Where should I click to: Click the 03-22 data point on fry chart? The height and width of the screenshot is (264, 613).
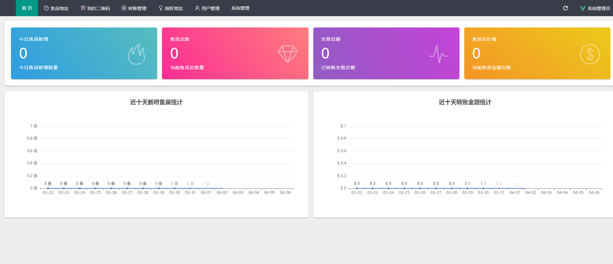[48, 188]
